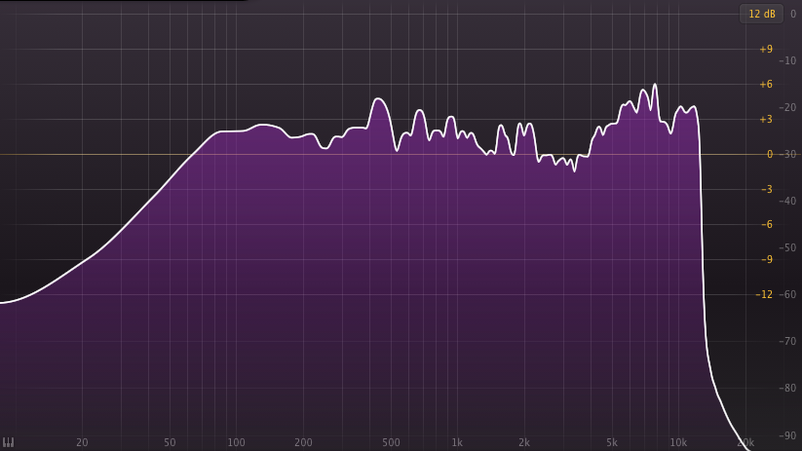Click the 20k frequency axis label
Screen dimensions: 802x451
coord(745,442)
